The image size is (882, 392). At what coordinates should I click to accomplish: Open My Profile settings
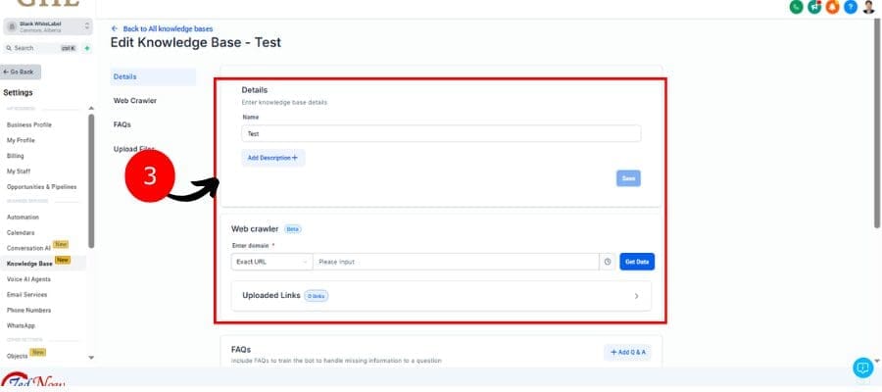(x=21, y=140)
